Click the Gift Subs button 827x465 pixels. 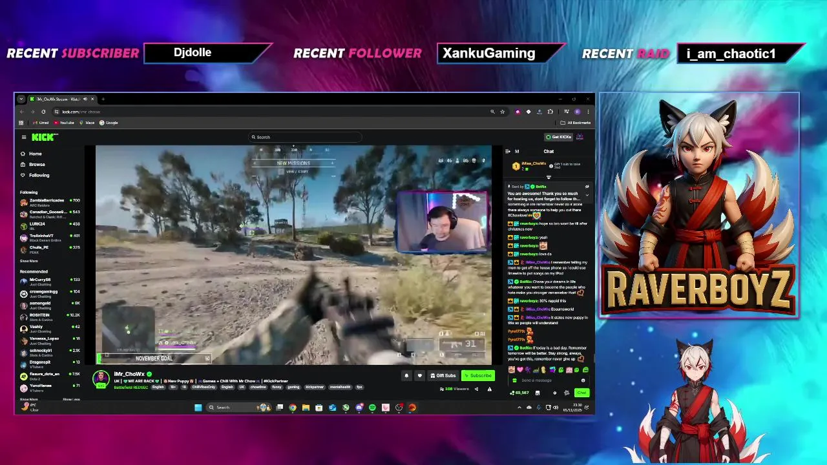tap(443, 375)
